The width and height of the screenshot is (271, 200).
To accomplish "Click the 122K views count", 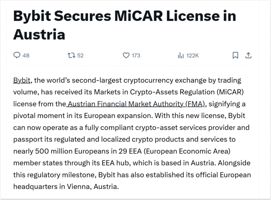I will tap(193, 55).
